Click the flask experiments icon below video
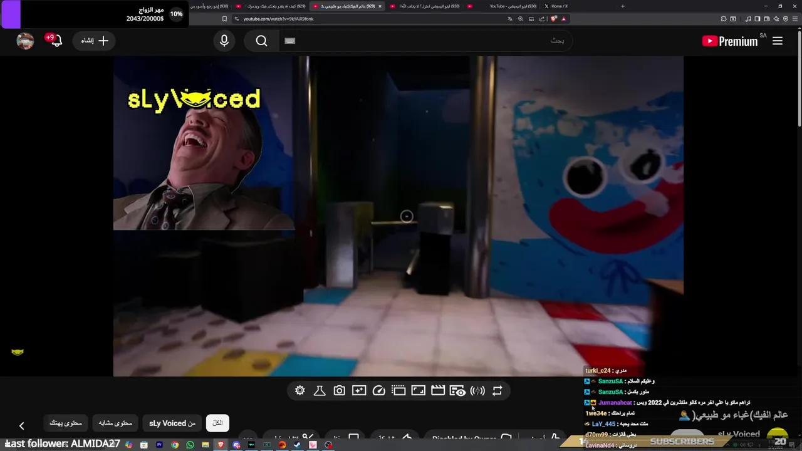Image resolution: width=802 pixels, height=451 pixels. [x=319, y=390]
